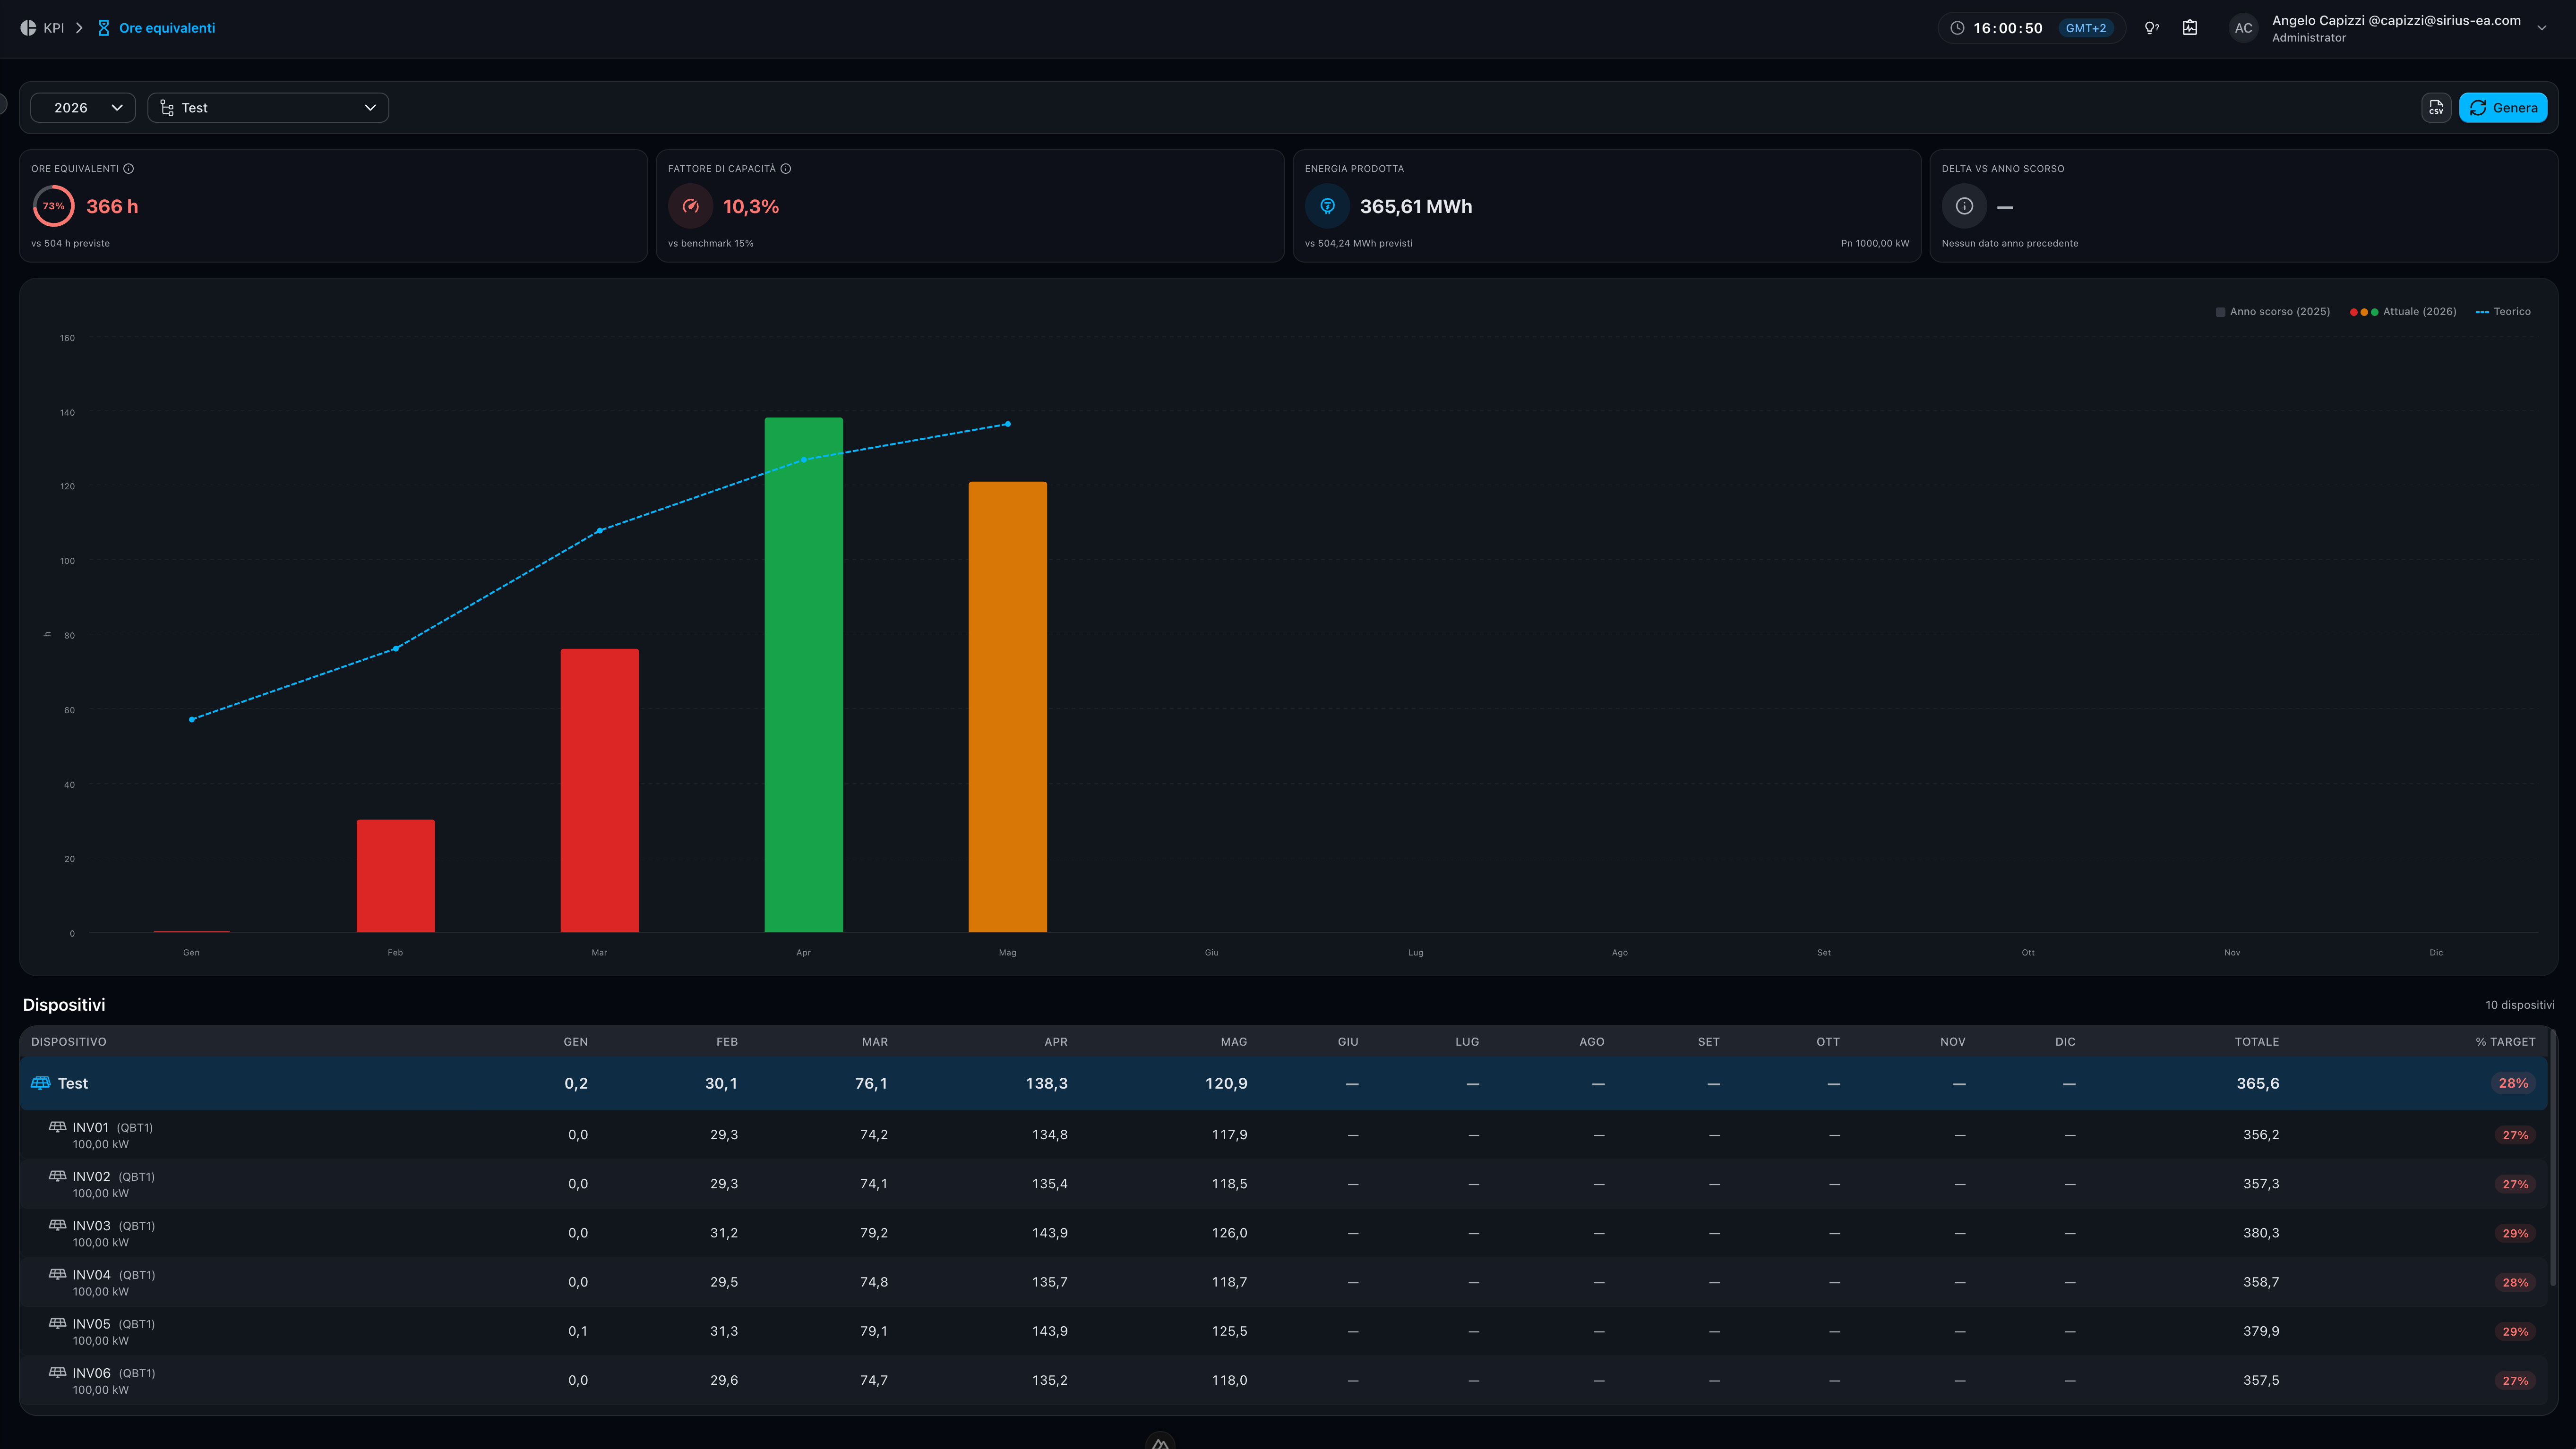Viewport: 2576px width, 1449px height.
Task: Open the 2026 year dropdown
Action: pos(83,108)
